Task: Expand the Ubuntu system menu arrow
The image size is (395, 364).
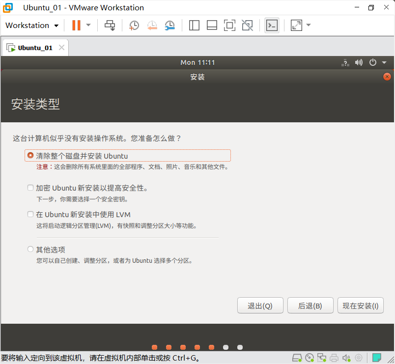Action: click(384, 62)
